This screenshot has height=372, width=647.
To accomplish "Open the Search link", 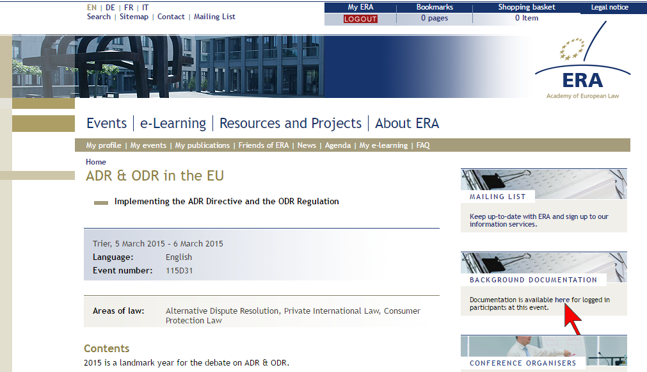I will coord(99,17).
